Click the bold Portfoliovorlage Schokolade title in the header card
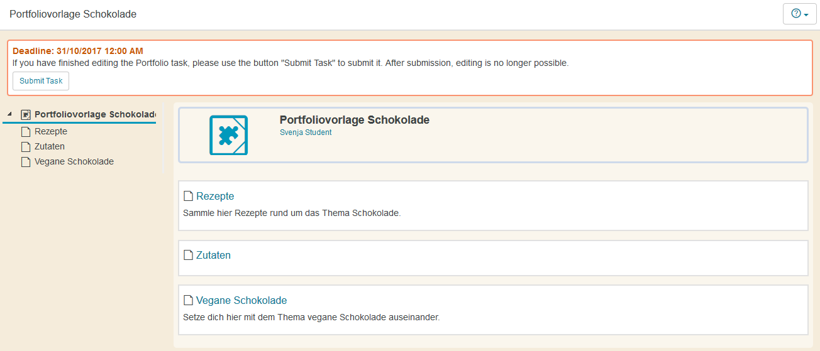Image resolution: width=820 pixels, height=351 pixels. 355,120
